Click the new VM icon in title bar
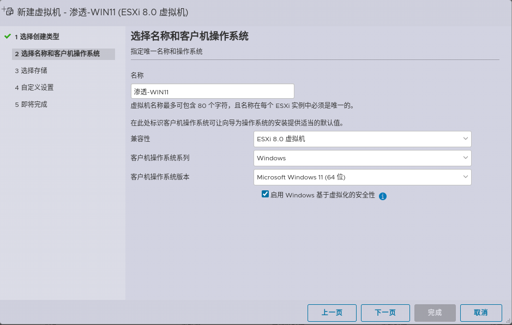 (8, 11)
